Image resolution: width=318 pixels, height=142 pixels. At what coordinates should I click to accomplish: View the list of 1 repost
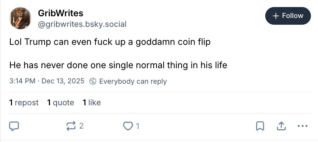pyautogui.click(x=24, y=102)
